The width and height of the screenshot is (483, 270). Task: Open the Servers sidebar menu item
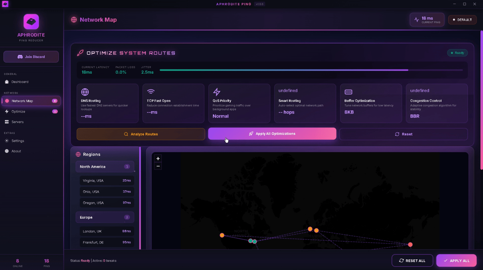(31, 122)
